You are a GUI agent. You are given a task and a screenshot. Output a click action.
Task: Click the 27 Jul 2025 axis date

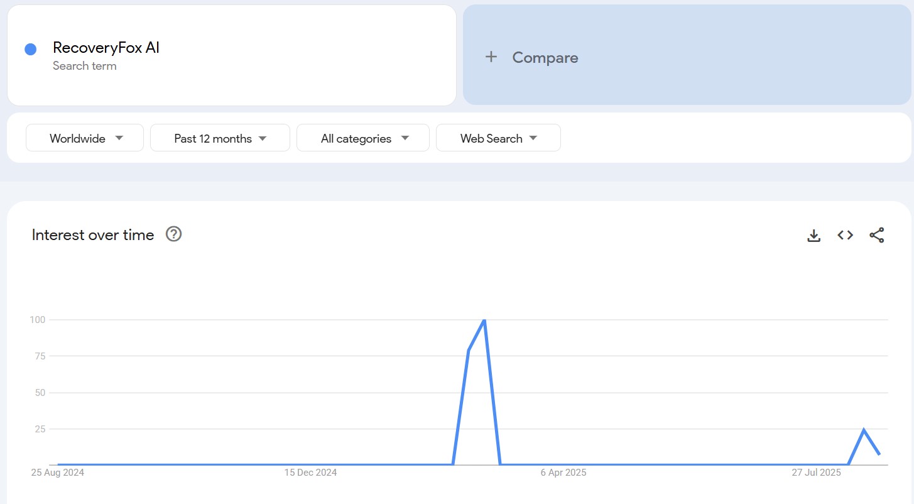pos(816,473)
